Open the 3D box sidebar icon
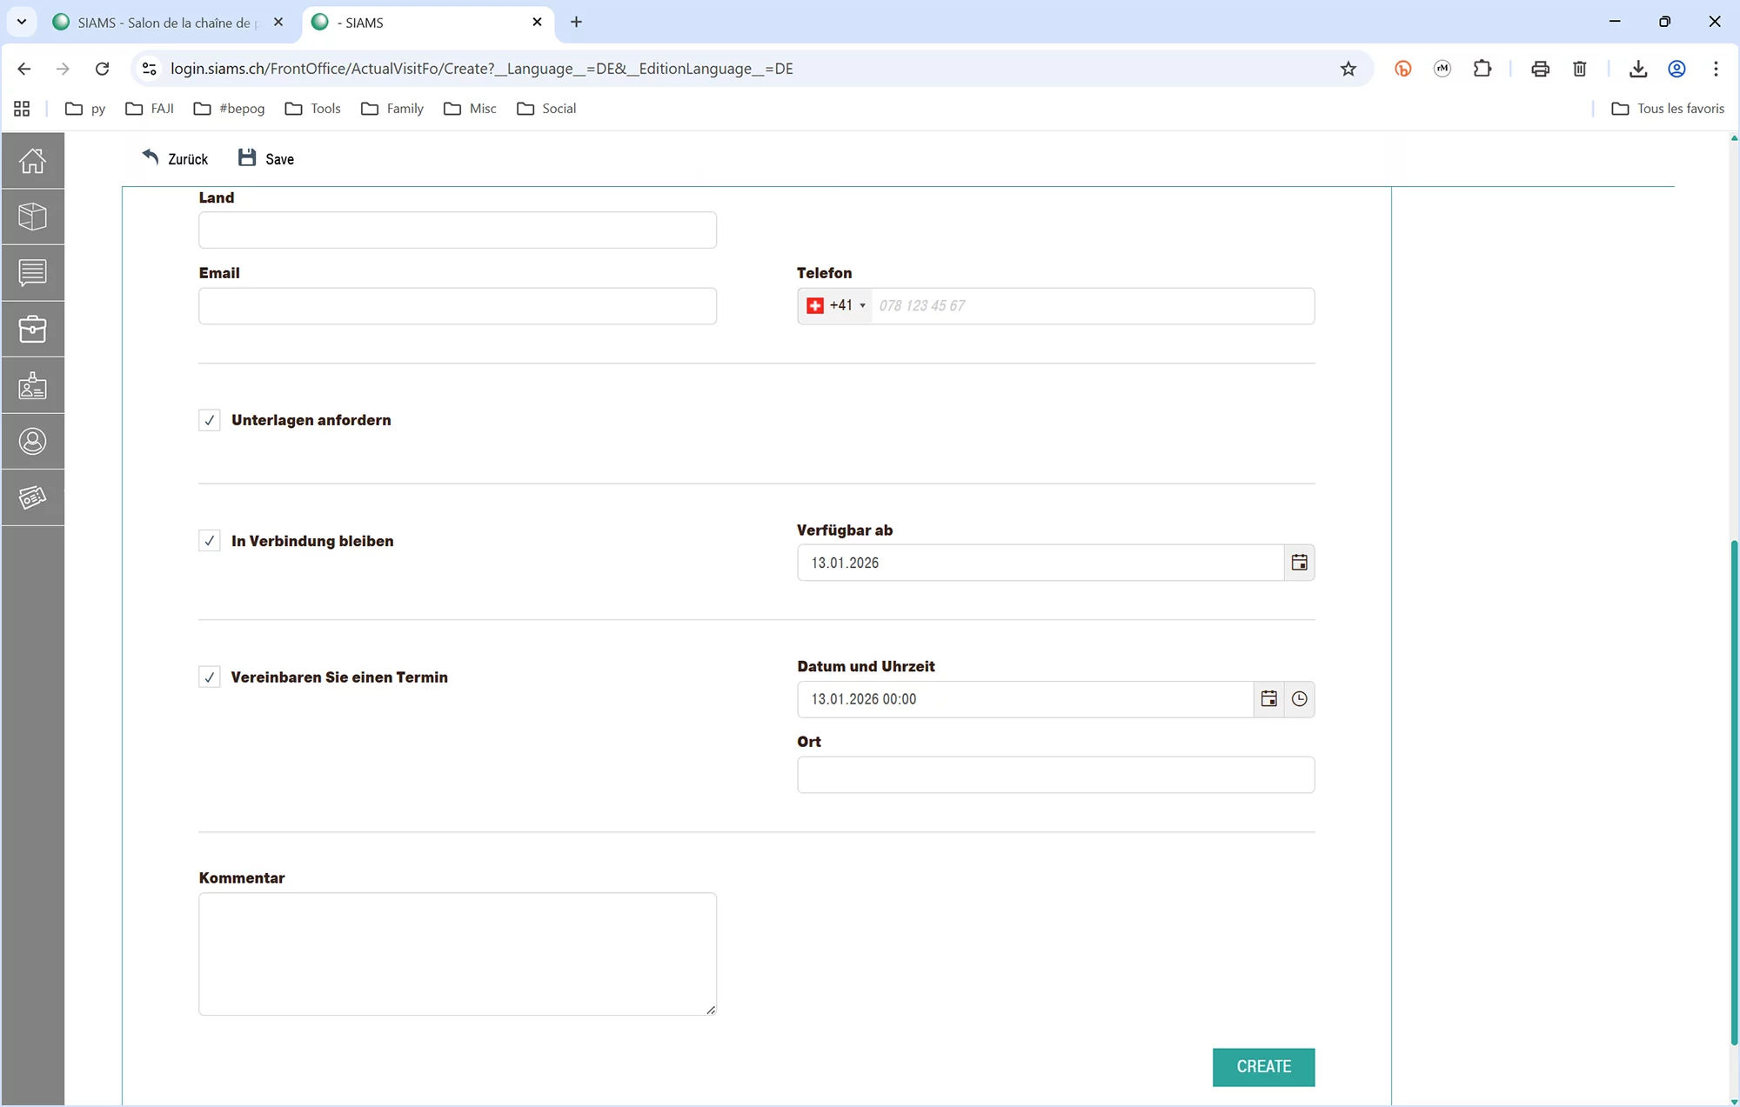Screen dimensions: 1740x1107 [32, 217]
